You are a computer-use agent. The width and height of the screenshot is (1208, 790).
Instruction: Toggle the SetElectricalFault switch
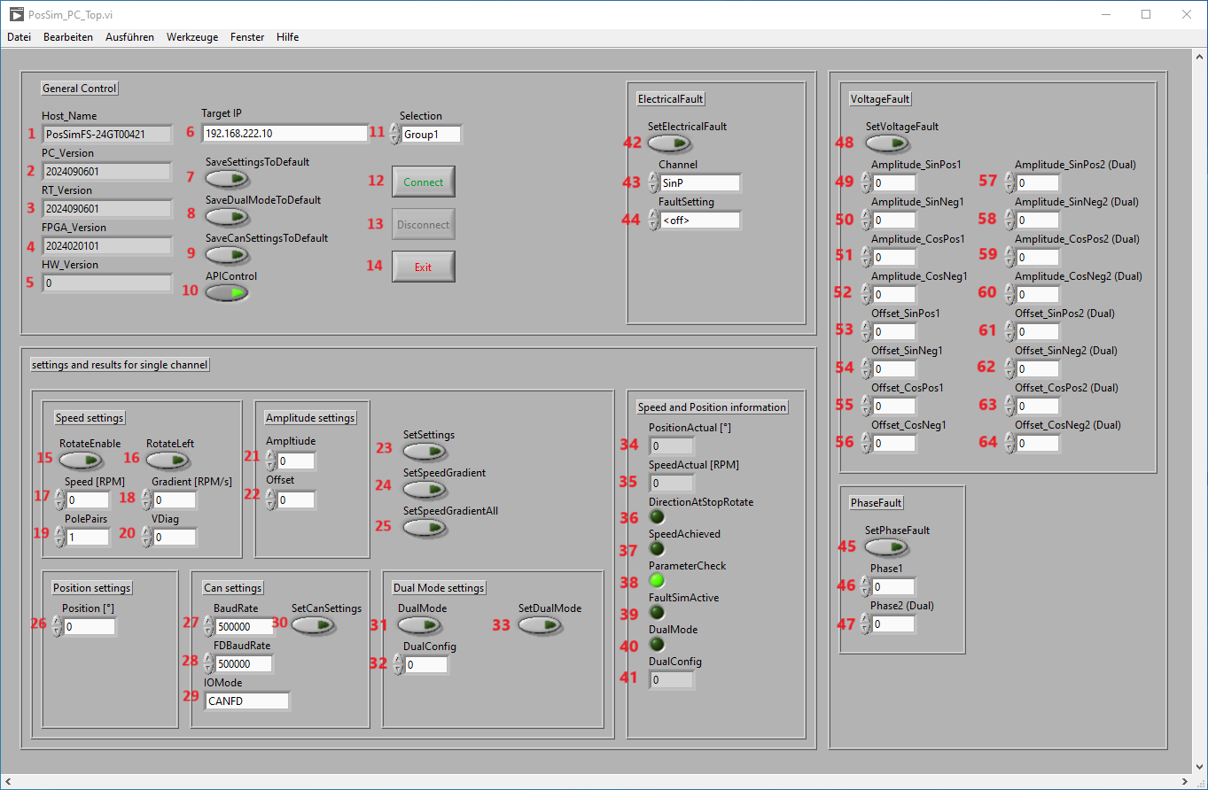point(669,143)
